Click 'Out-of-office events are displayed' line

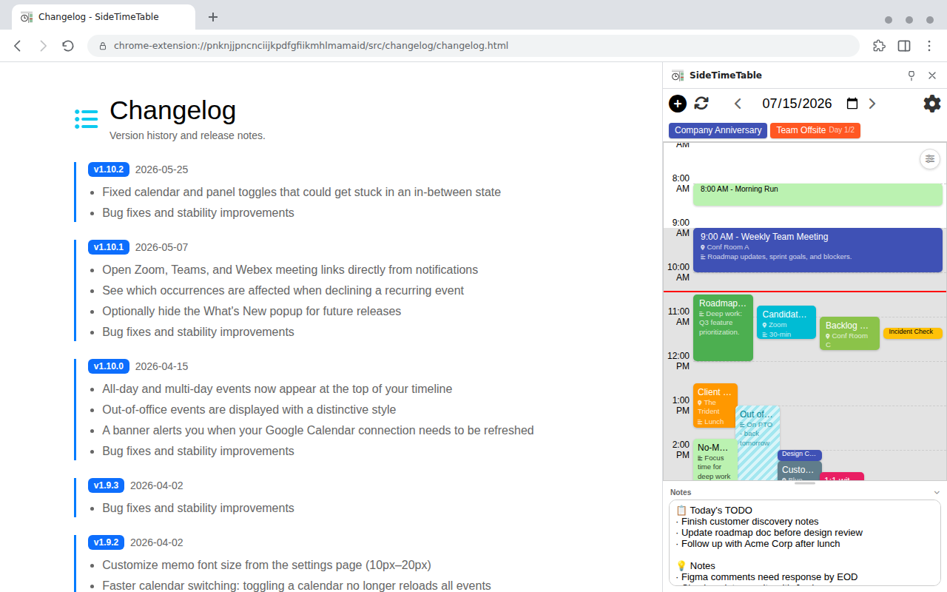click(249, 410)
